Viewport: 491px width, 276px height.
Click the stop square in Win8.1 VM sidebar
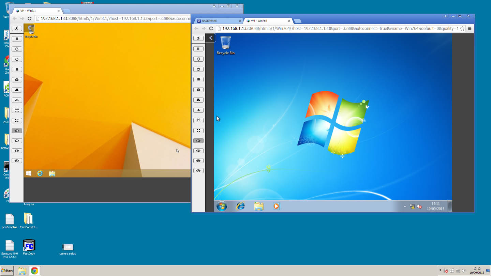[x=17, y=70]
